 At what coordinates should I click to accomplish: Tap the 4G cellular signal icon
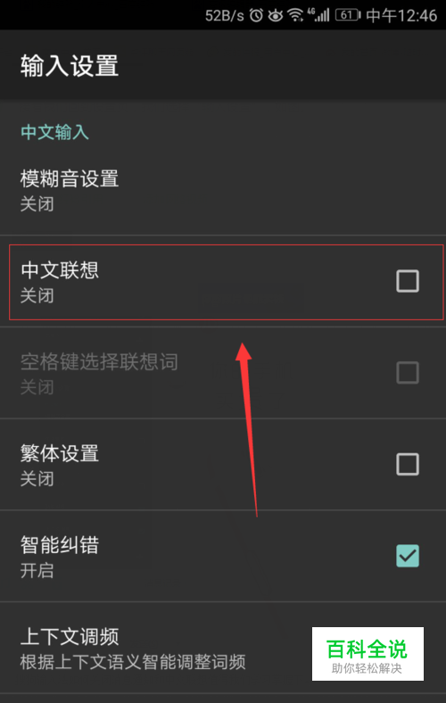[x=318, y=15]
